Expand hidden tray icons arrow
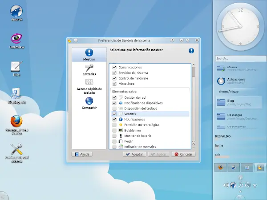 240,192
